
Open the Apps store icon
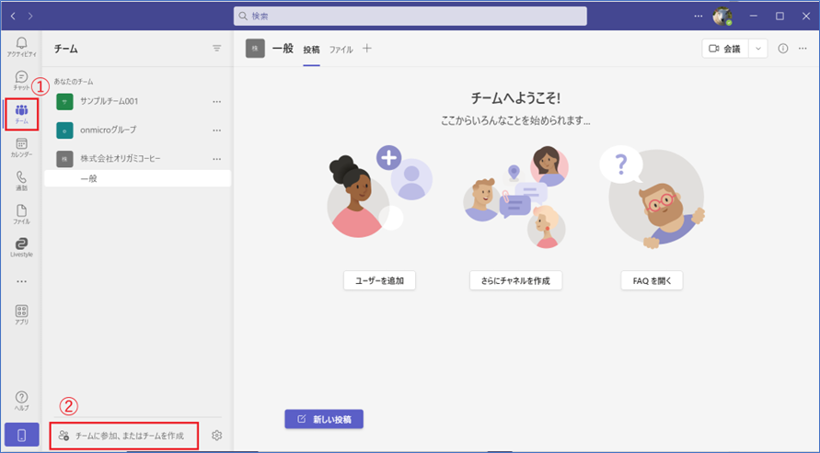(x=21, y=315)
